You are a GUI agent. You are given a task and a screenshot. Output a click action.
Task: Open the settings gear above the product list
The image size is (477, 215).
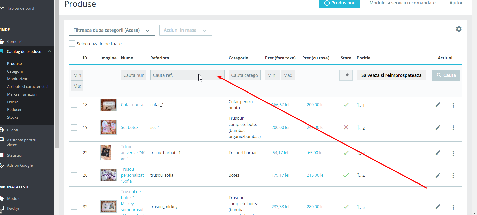click(459, 29)
